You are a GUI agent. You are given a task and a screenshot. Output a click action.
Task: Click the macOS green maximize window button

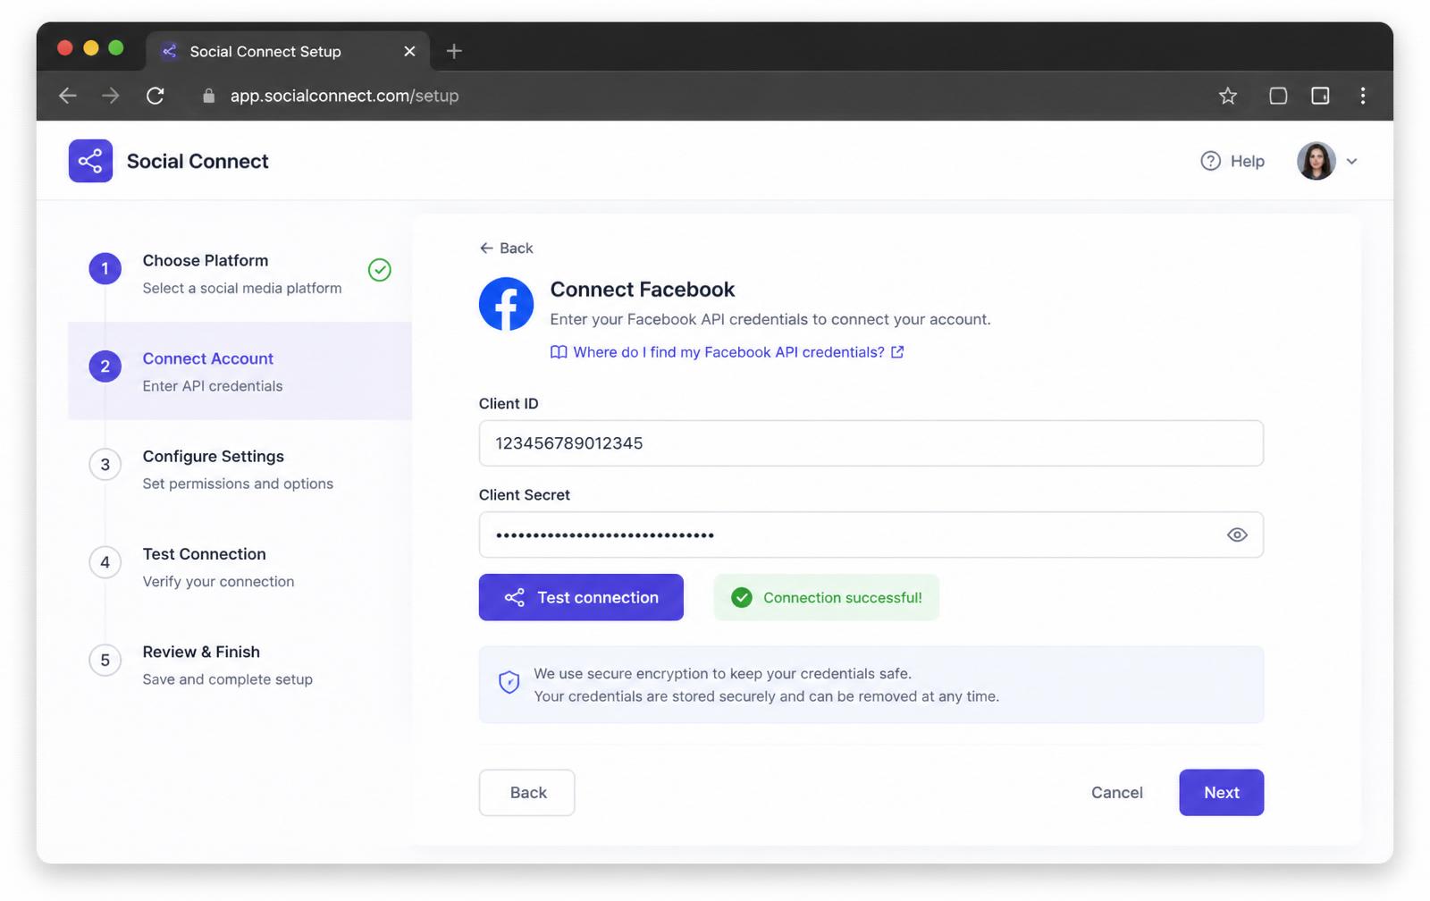point(116,48)
